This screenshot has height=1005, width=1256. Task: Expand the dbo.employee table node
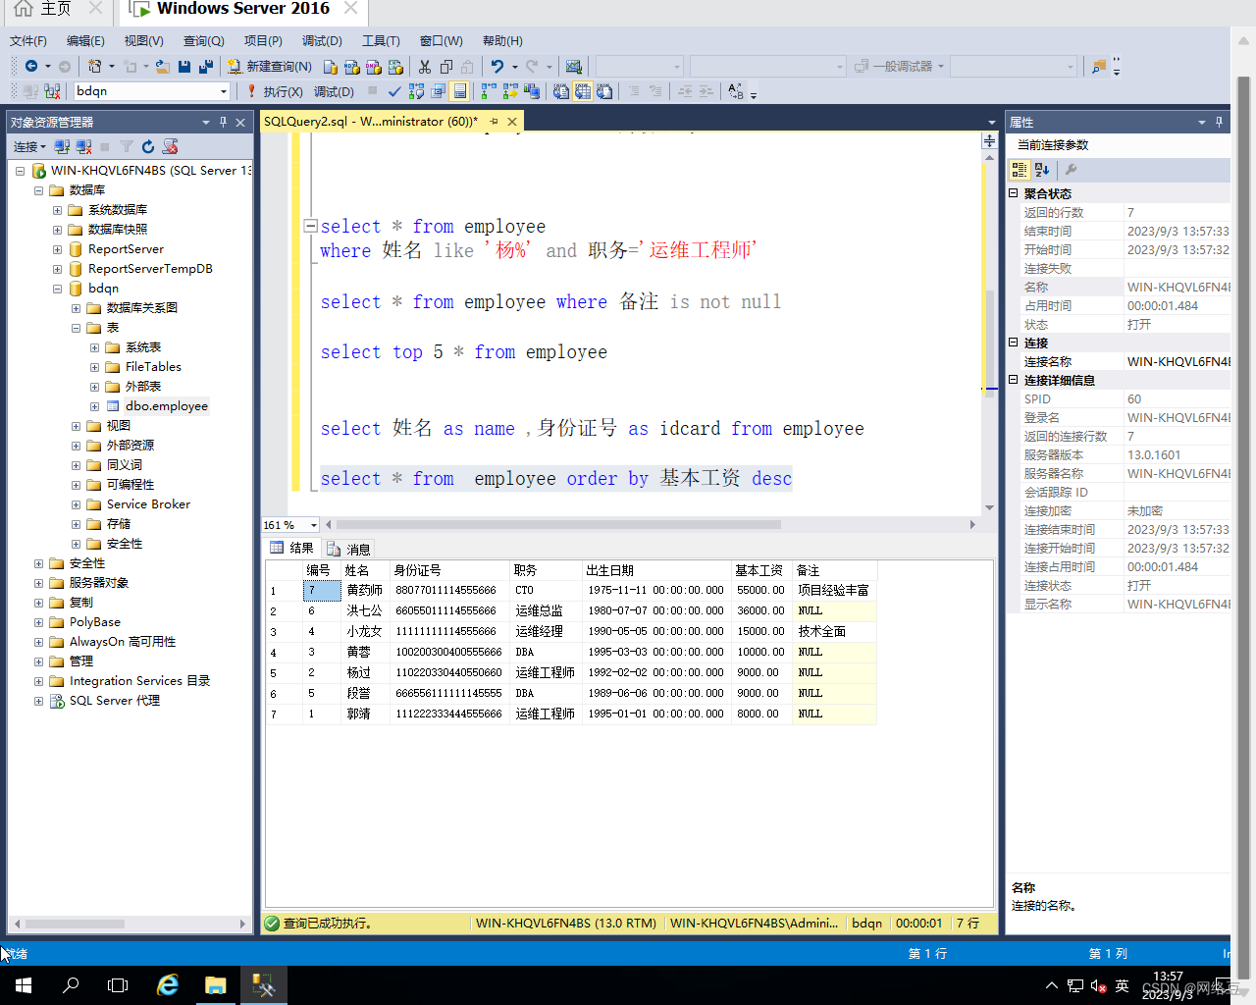click(94, 406)
